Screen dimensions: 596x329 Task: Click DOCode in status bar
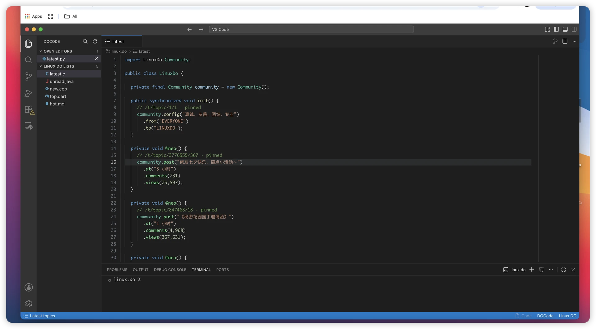(x=545, y=316)
